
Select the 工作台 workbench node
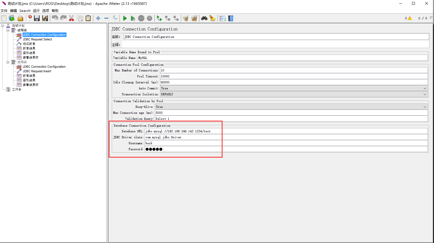click(17, 89)
